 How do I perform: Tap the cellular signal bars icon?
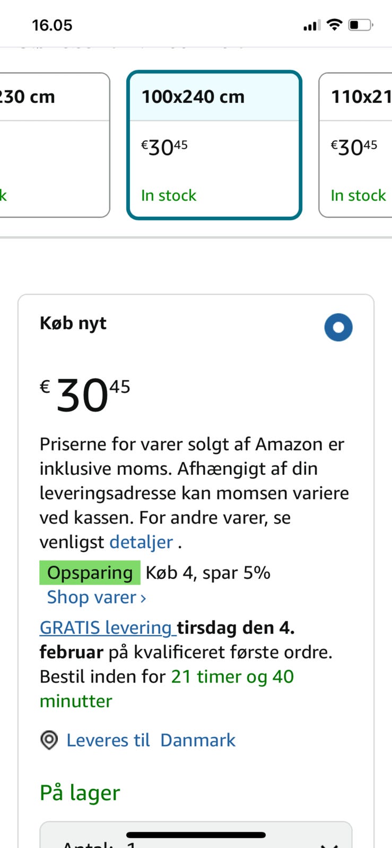coord(311,25)
